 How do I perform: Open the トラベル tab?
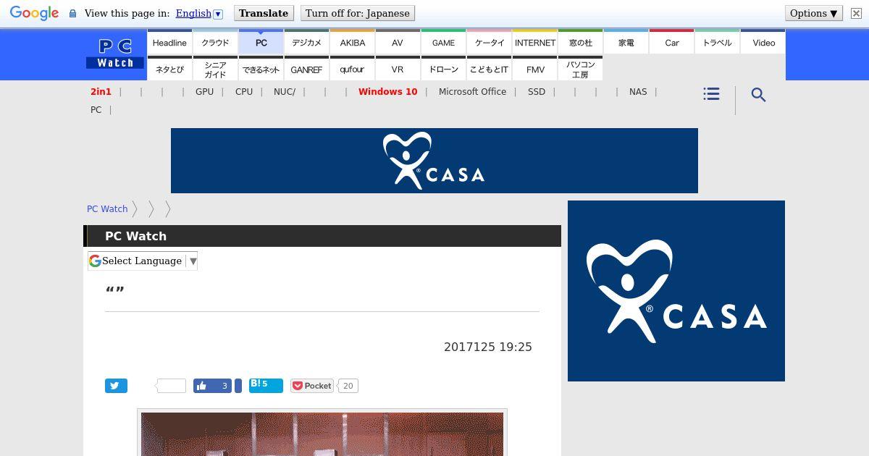coord(718,42)
